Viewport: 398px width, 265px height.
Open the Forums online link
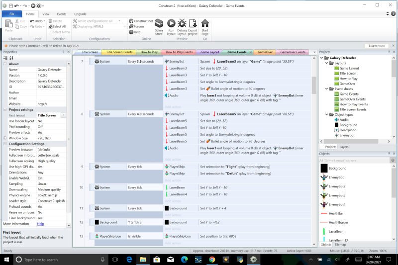(136, 26)
